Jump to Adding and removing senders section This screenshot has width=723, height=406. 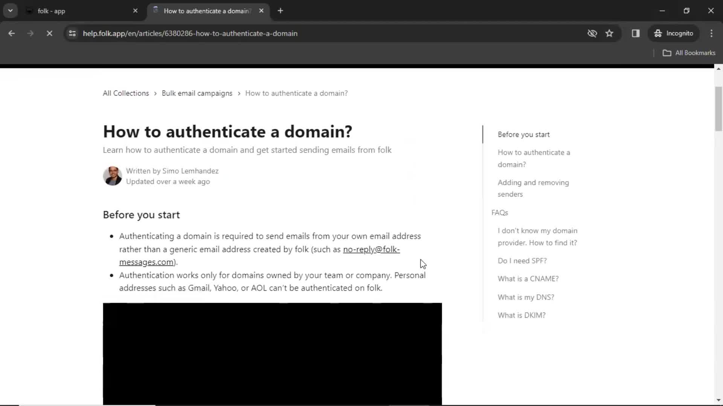[533, 188]
